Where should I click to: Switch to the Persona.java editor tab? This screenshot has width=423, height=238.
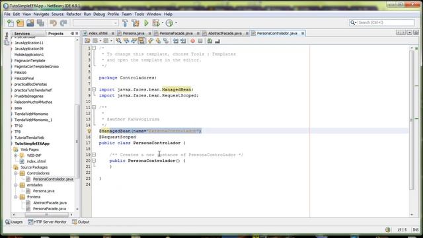pos(134,33)
